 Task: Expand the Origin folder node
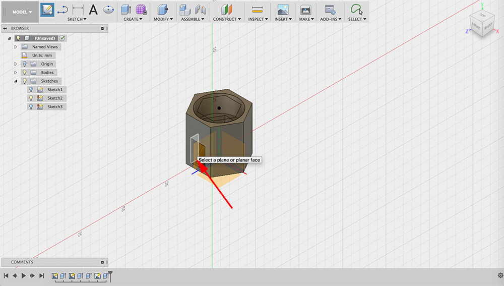pyautogui.click(x=16, y=64)
